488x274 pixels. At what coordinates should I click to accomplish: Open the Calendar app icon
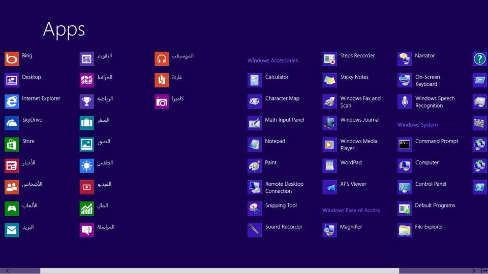[86, 59]
